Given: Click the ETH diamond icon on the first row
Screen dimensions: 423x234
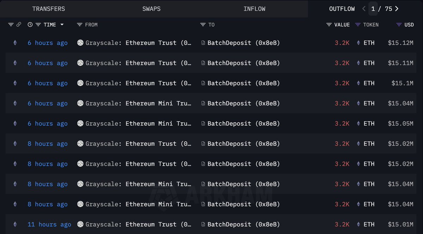Looking at the screenshot, I should point(358,43).
